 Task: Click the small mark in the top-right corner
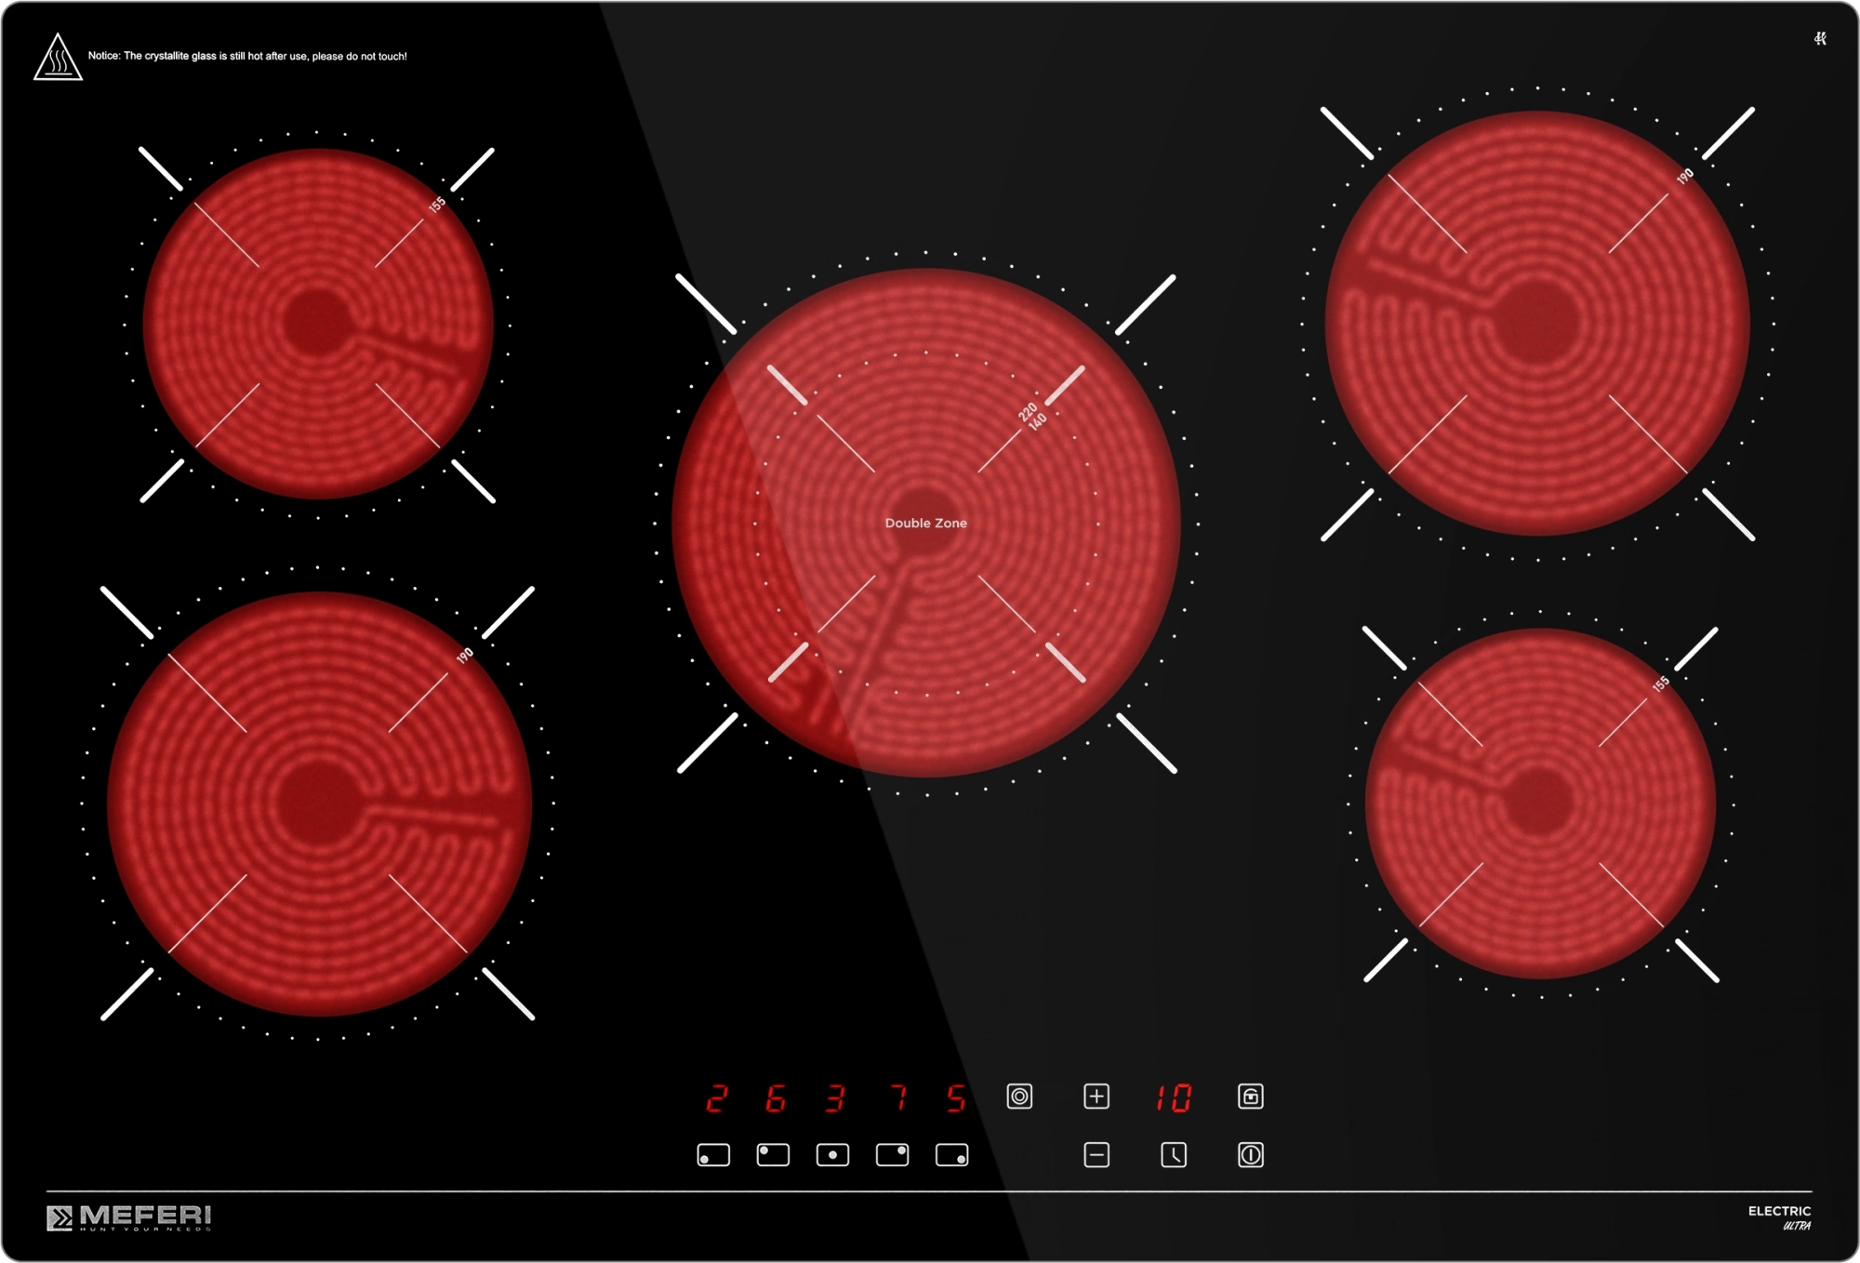(x=1820, y=38)
